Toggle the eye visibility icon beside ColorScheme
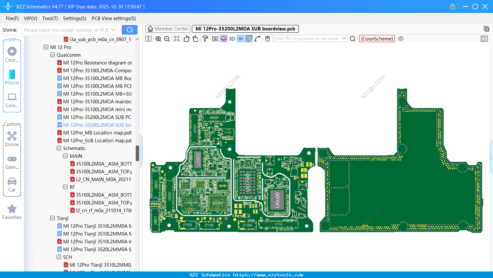 pos(401,39)
